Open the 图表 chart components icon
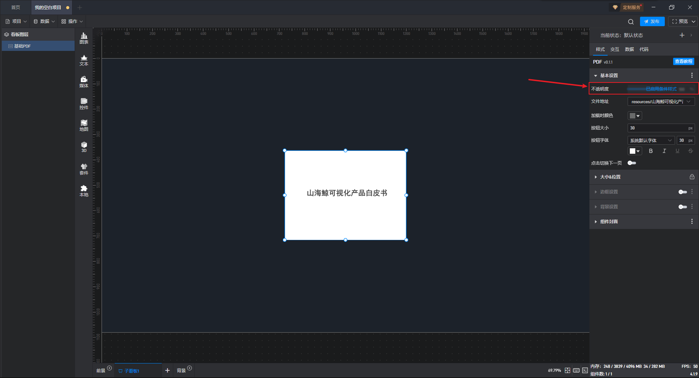The image size is (699, 378). 84,38
